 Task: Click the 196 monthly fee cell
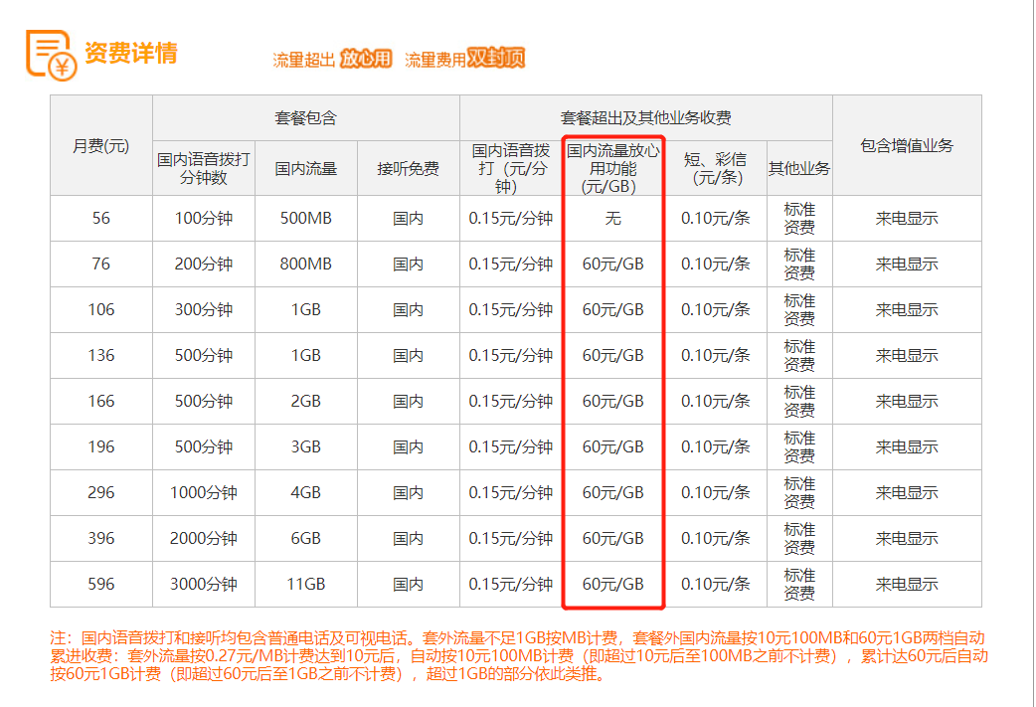(x=101, y=446)
